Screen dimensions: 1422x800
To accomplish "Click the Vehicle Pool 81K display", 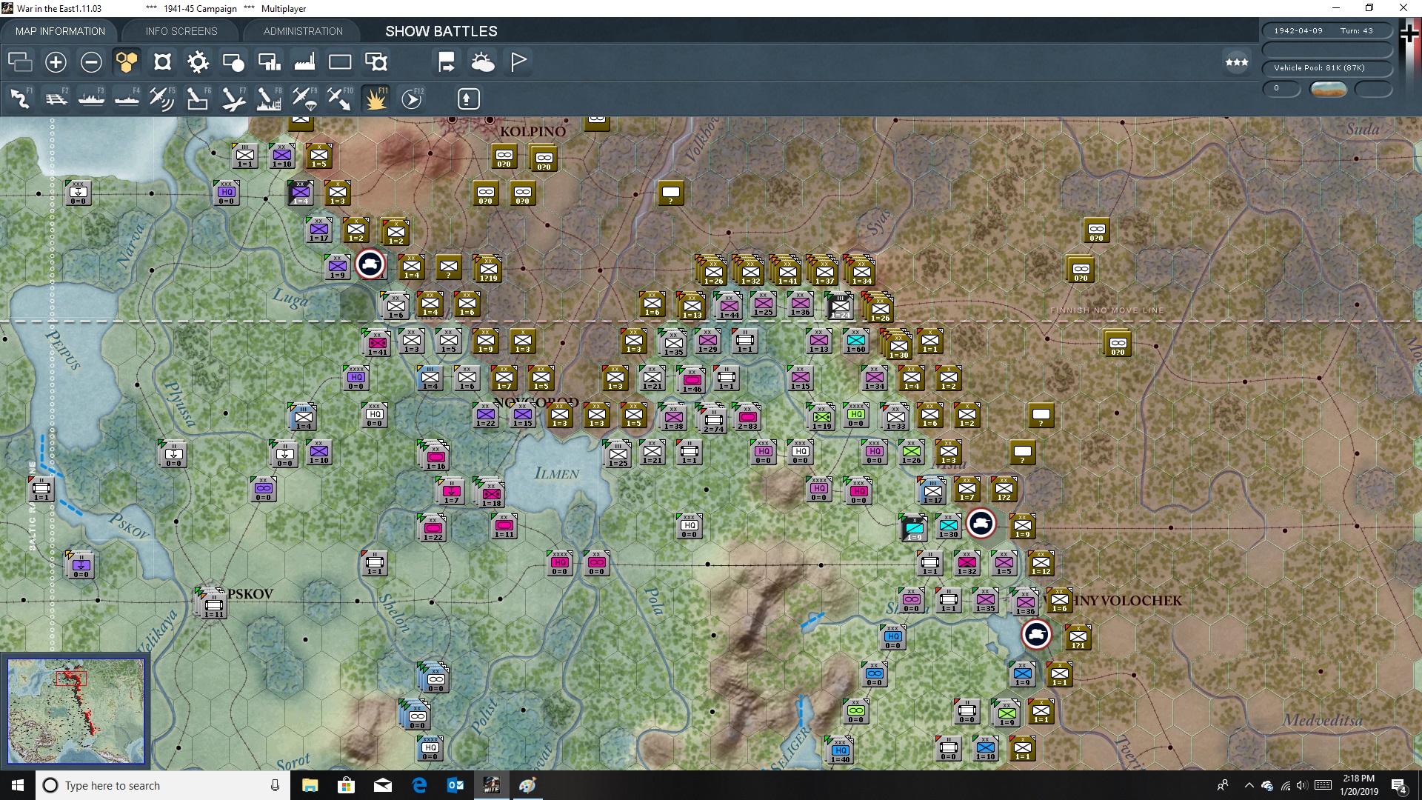I will point(1326,67).
